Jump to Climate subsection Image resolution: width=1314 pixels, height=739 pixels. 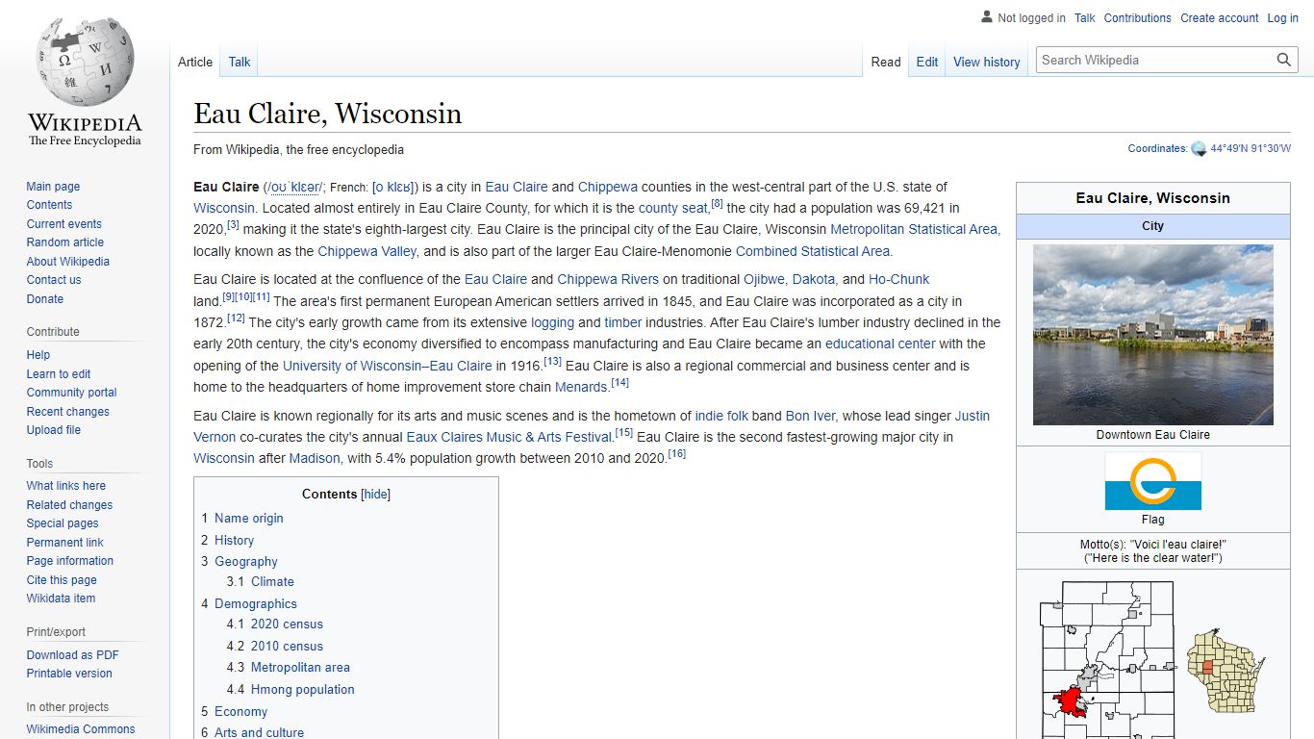pyautogui.click(x=272, y=582)
